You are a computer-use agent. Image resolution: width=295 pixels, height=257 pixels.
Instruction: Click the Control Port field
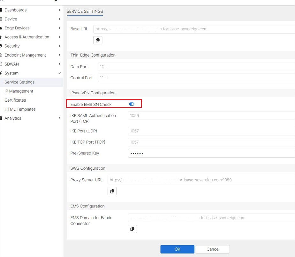click(x=196, y=78)
